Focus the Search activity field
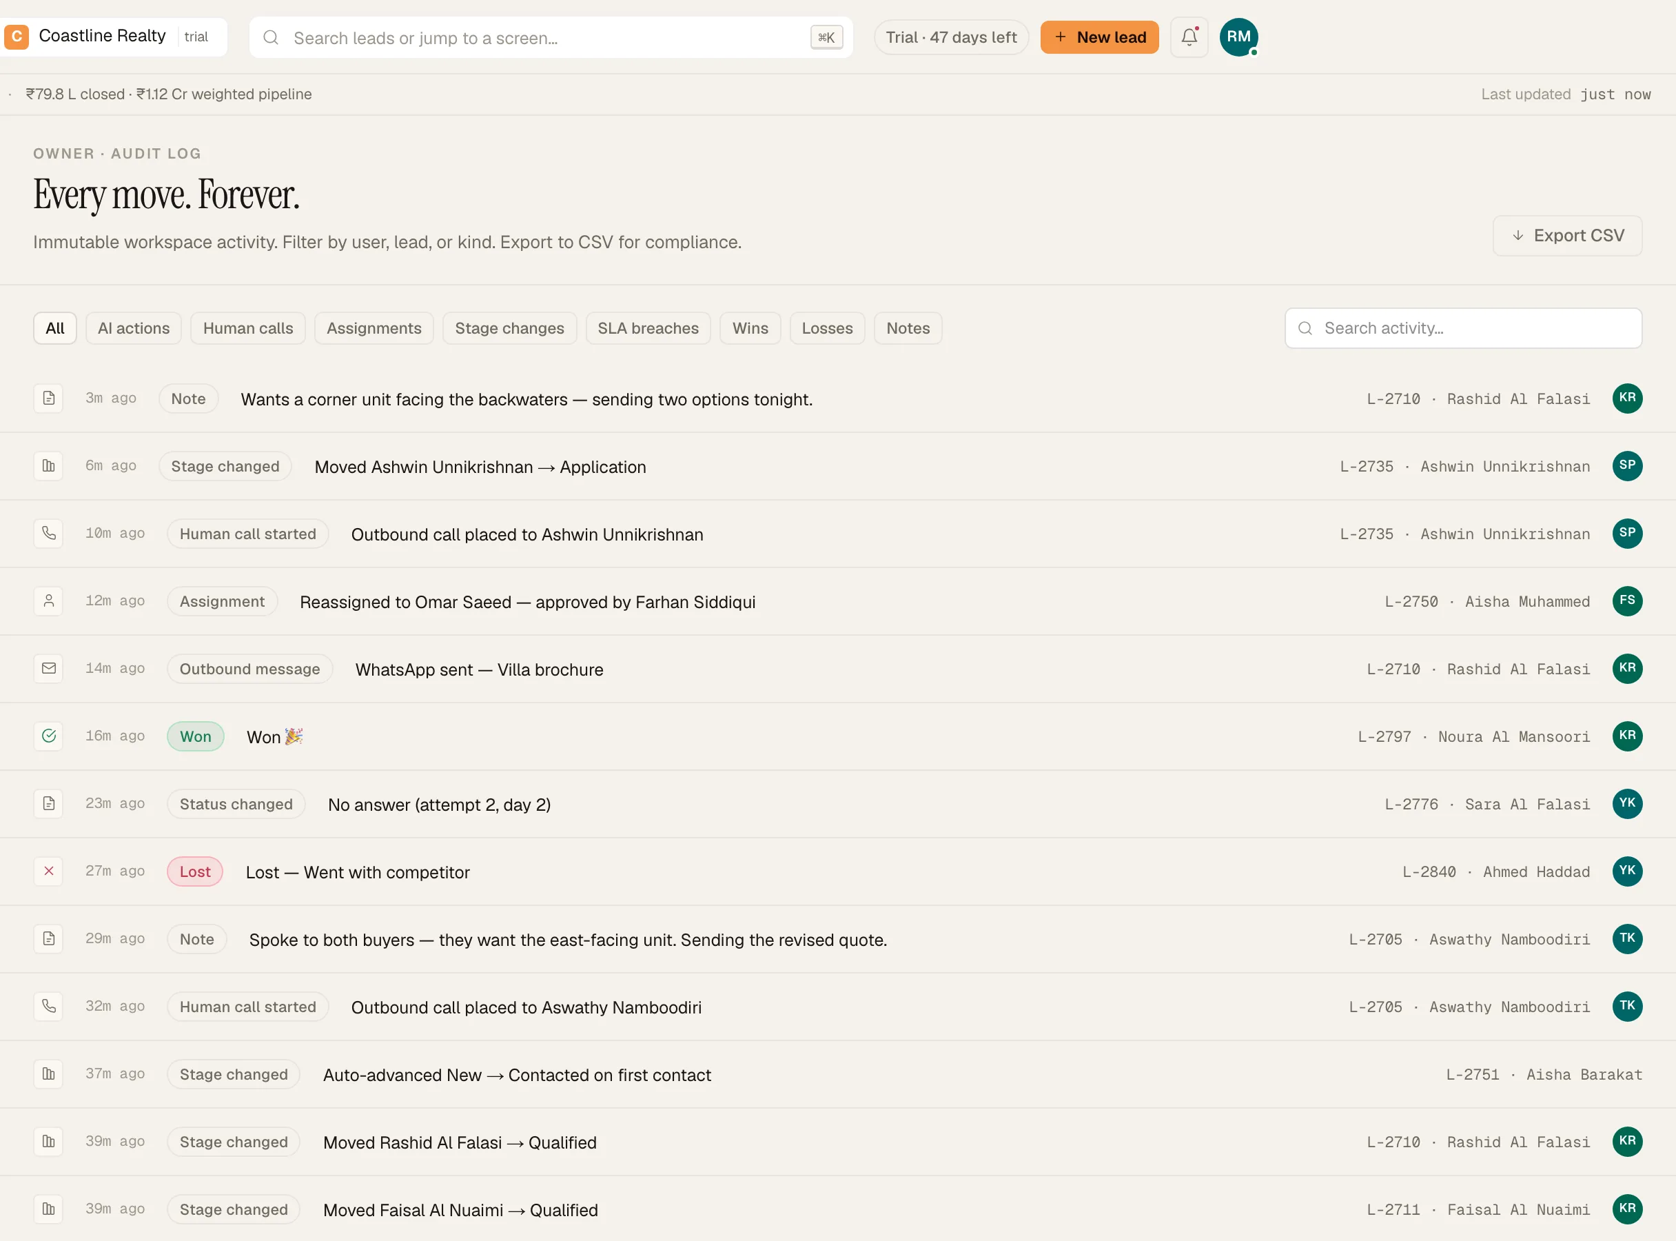 click(x=1463, y=328)
